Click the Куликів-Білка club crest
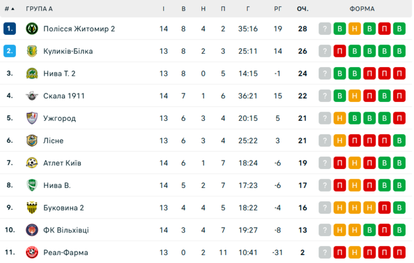 click(x=32, y=51)
